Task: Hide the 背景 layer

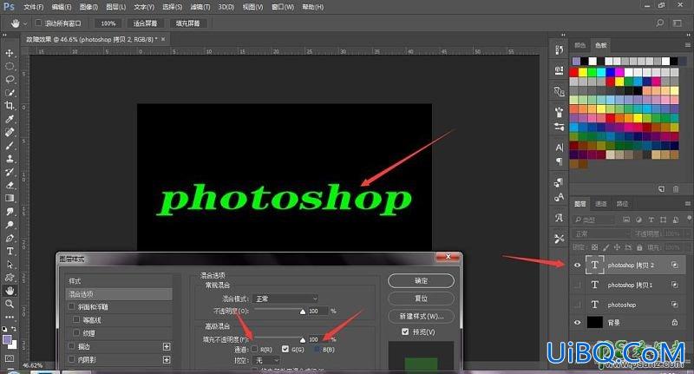Action: click(x=577, y=323)
